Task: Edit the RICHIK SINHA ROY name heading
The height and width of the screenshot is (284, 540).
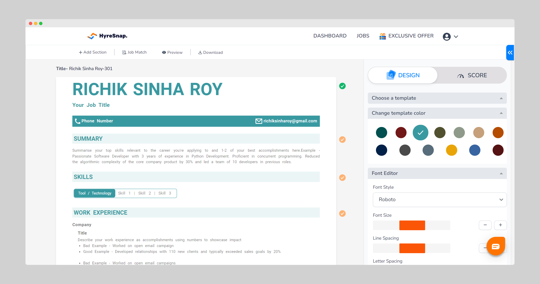Action: (x=147, y=89)
